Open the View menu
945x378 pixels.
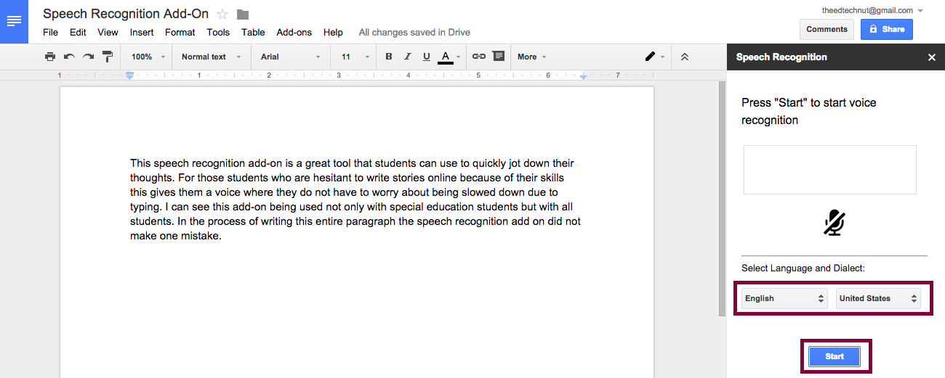point(108,32)
